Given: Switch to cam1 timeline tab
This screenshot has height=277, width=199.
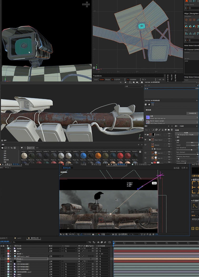Looking at the screenshot, I should coord(19,238).
